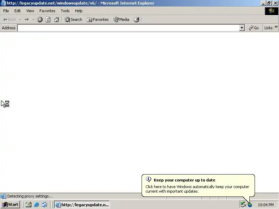The width and height of the screenshot is (279, 209).
Task: Select the legacyupdate taskbar window button
Action: [82, 204]
